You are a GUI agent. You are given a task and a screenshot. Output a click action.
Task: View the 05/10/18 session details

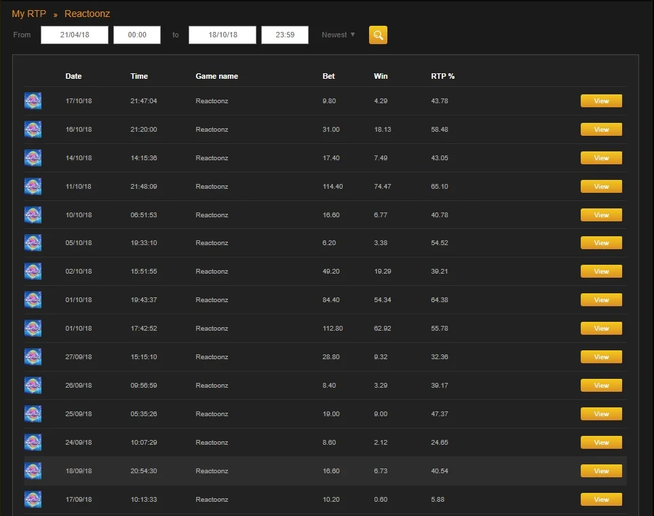click(601, 242)
